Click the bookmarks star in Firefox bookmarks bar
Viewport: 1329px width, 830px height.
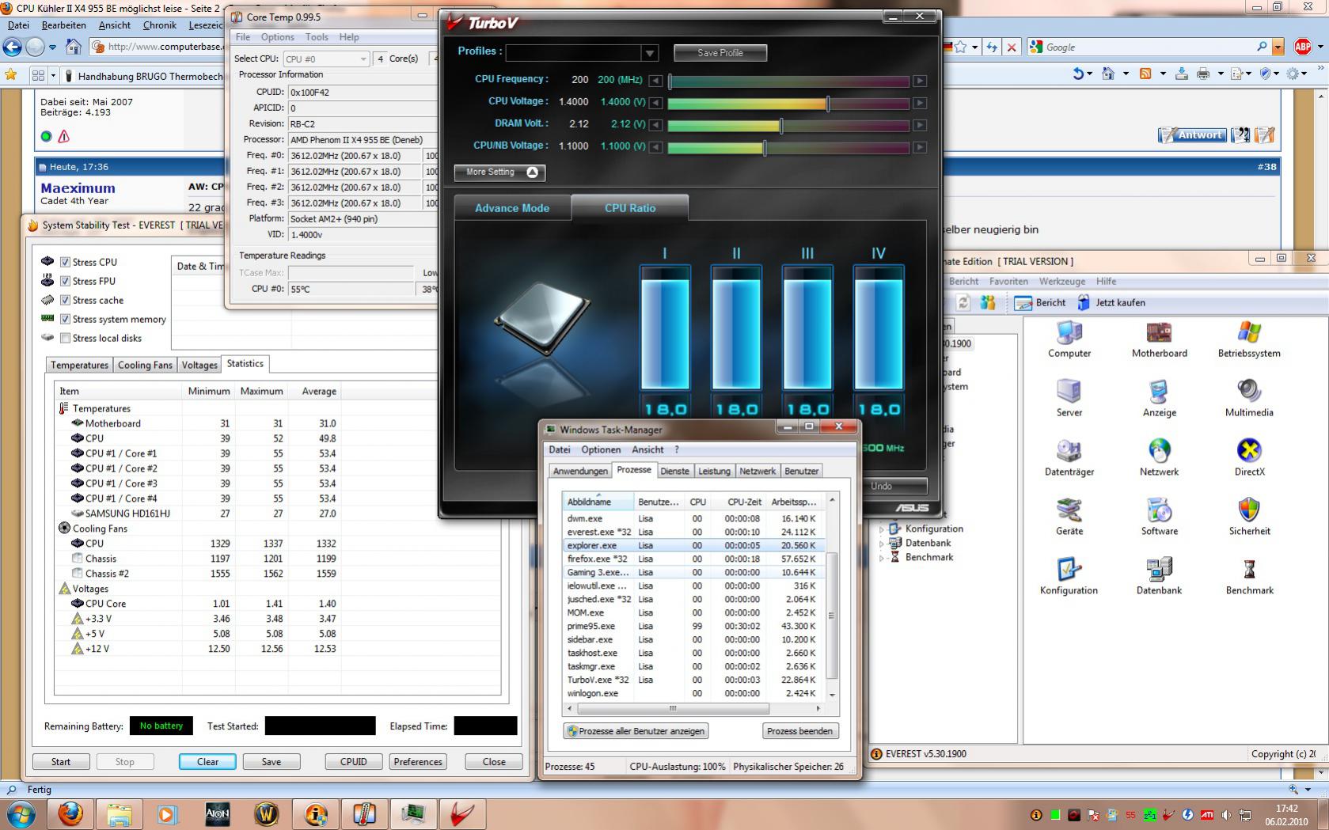[x=11, y=75]
